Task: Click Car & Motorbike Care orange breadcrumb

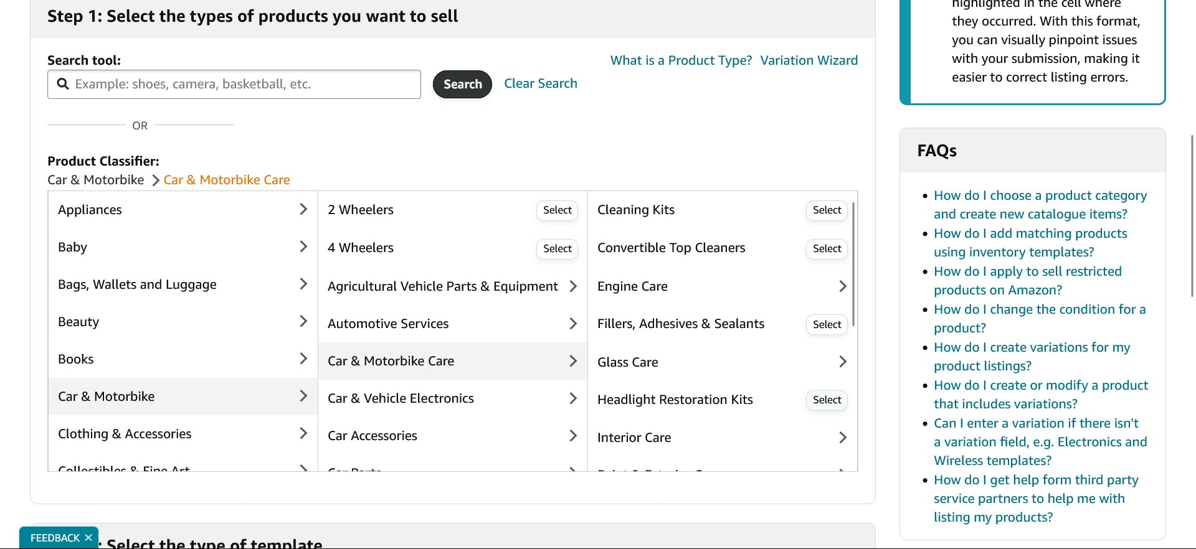Action: pyautogui.click(x=227, y=180)
